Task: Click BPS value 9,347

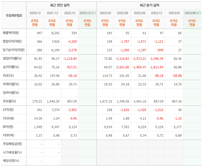Action: [55, 127]
